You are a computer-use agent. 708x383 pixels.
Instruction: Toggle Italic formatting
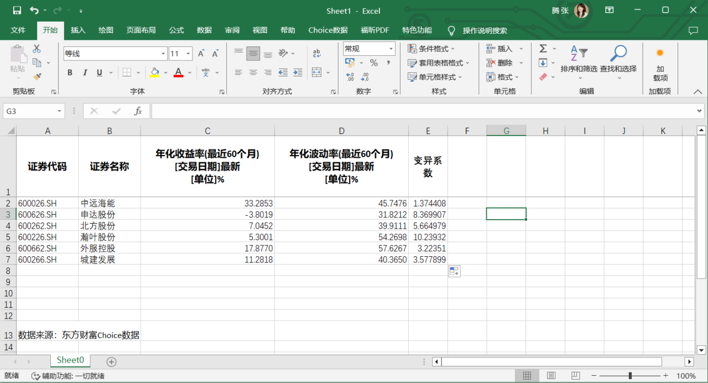(85, 73)
